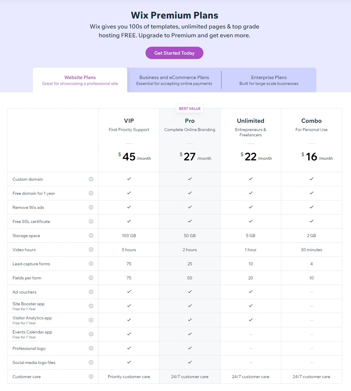Click First Priority Support subtitle
This screenshot has height=391, width=351.
pos(129,130)
